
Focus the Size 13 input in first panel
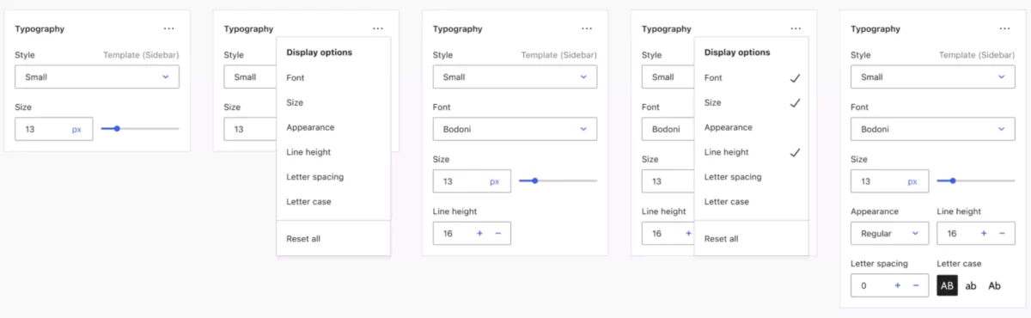pyautogui.click(x=53, y=129)
